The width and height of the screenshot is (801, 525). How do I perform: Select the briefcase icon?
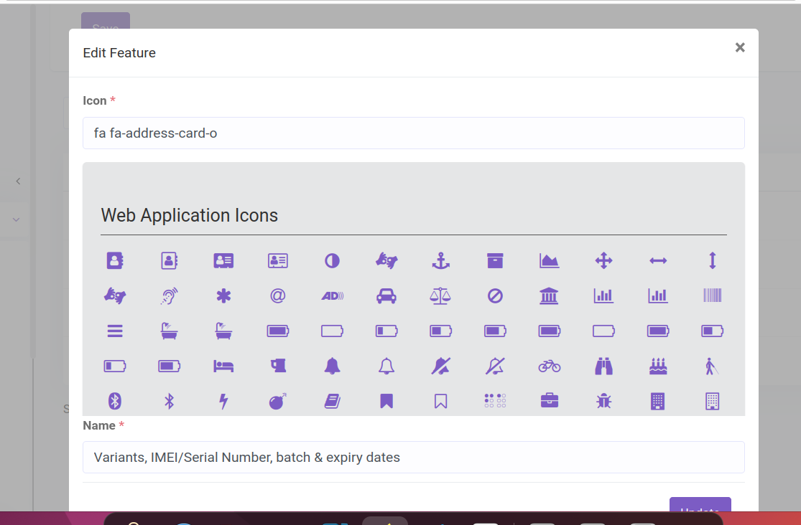550,401
